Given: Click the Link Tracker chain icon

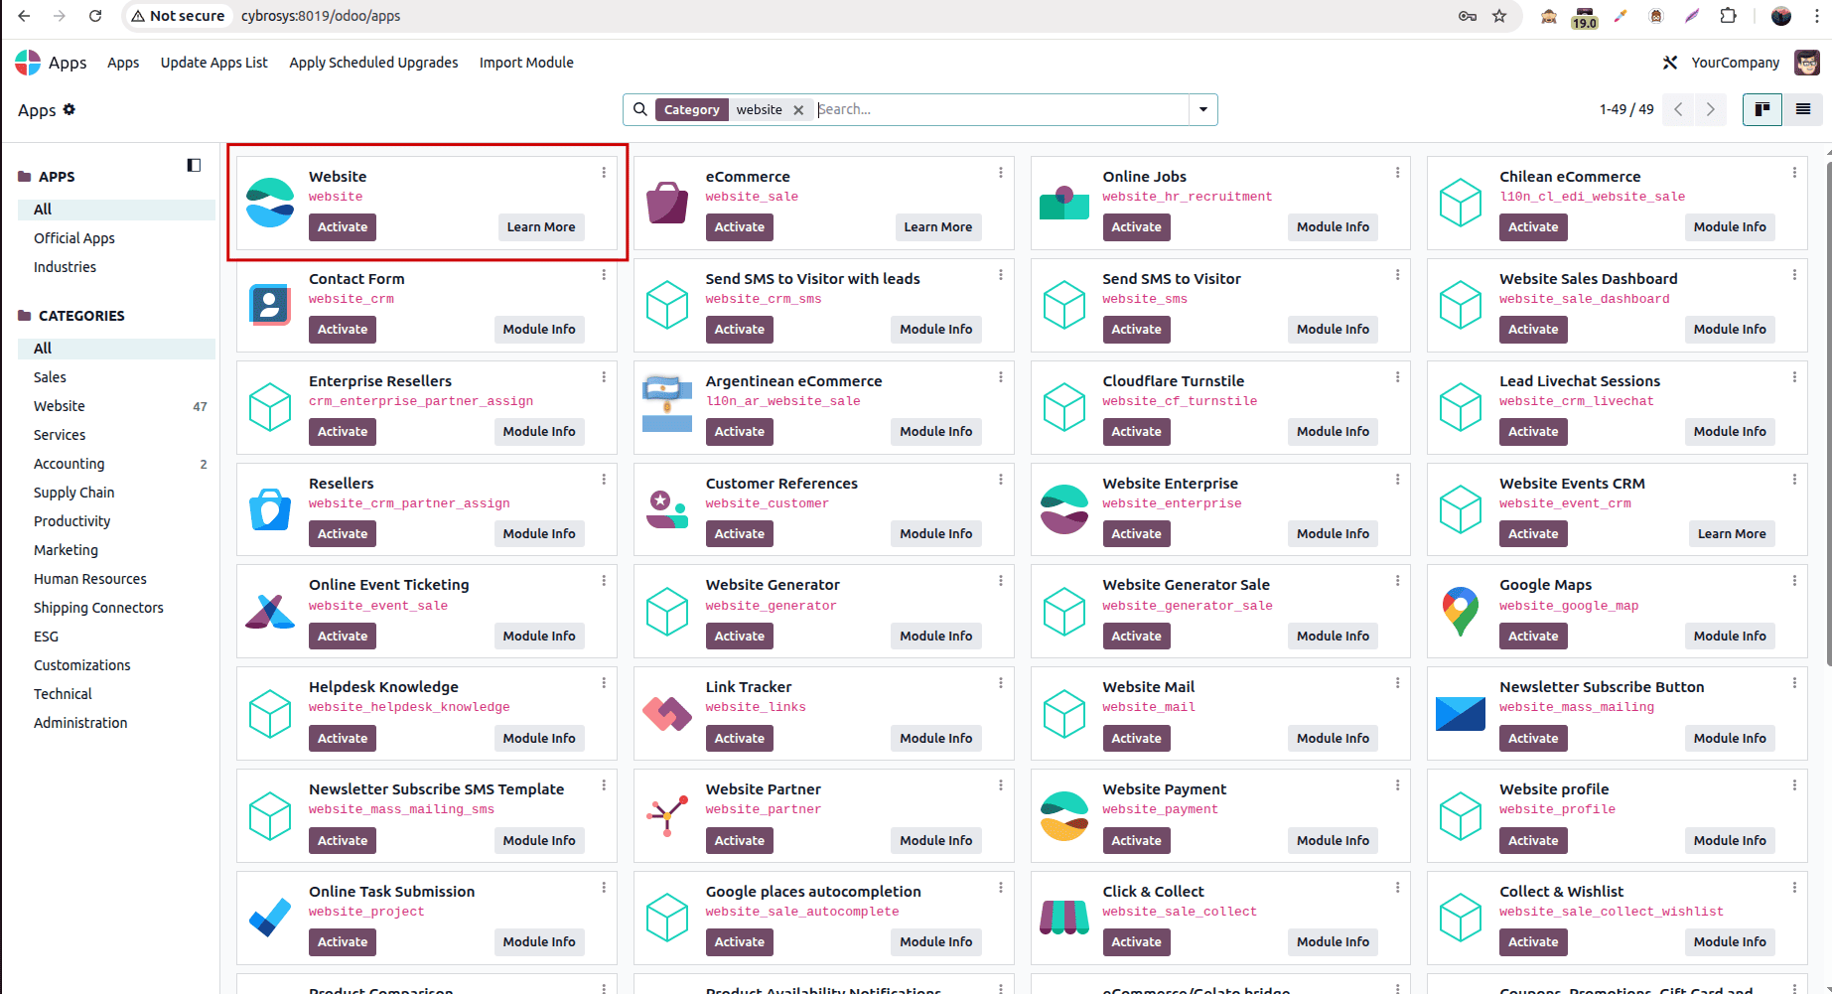Looking at the screenshot, I should tap(666, 713).
